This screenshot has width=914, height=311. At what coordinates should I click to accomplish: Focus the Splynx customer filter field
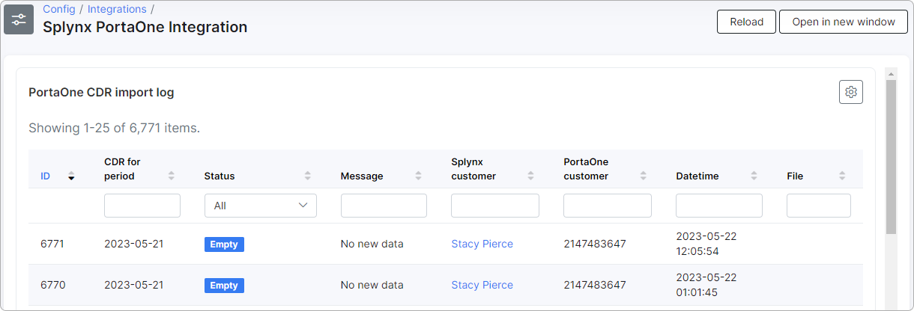coord(495,206)
